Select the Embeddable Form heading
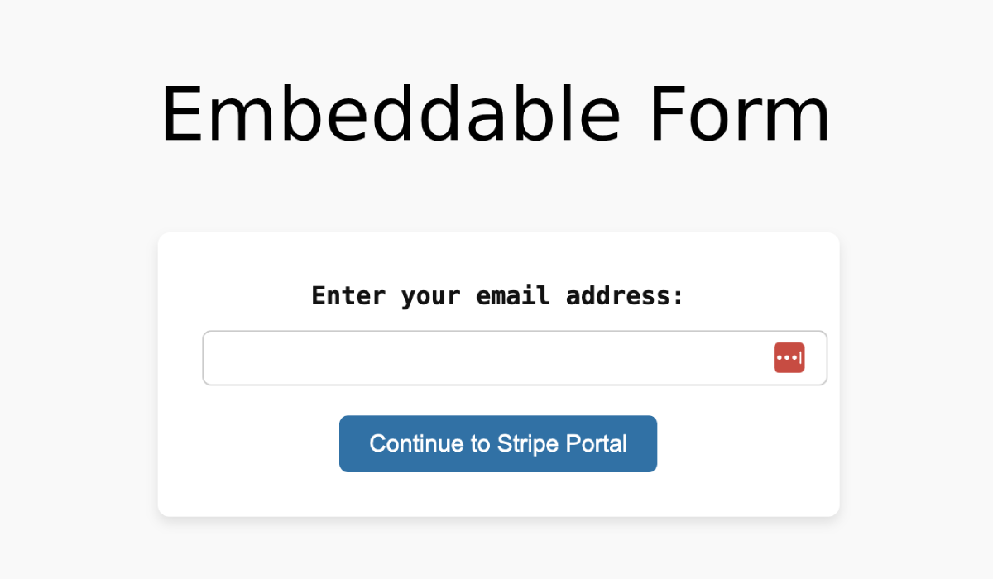This screenshot has height=579, width=993. [496, 113]
